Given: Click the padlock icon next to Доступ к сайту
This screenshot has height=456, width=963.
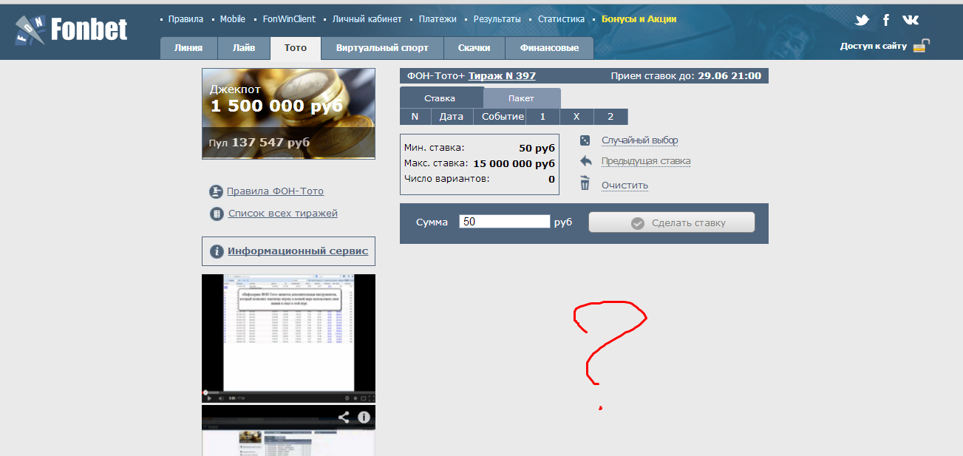Looking at the screenshot, I should click(x=921, y=46).
